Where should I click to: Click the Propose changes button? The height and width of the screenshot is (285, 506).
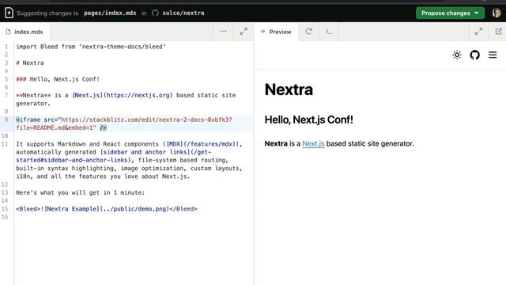coord(450,13)
